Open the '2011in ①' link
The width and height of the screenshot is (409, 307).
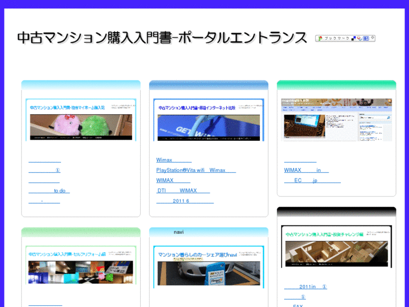click(305, 287)
